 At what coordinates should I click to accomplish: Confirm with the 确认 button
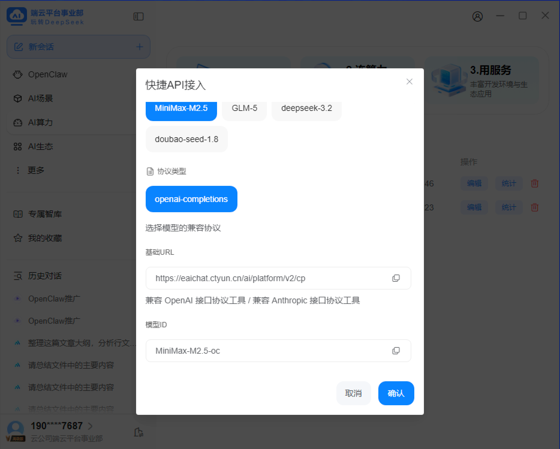(396, 393)
